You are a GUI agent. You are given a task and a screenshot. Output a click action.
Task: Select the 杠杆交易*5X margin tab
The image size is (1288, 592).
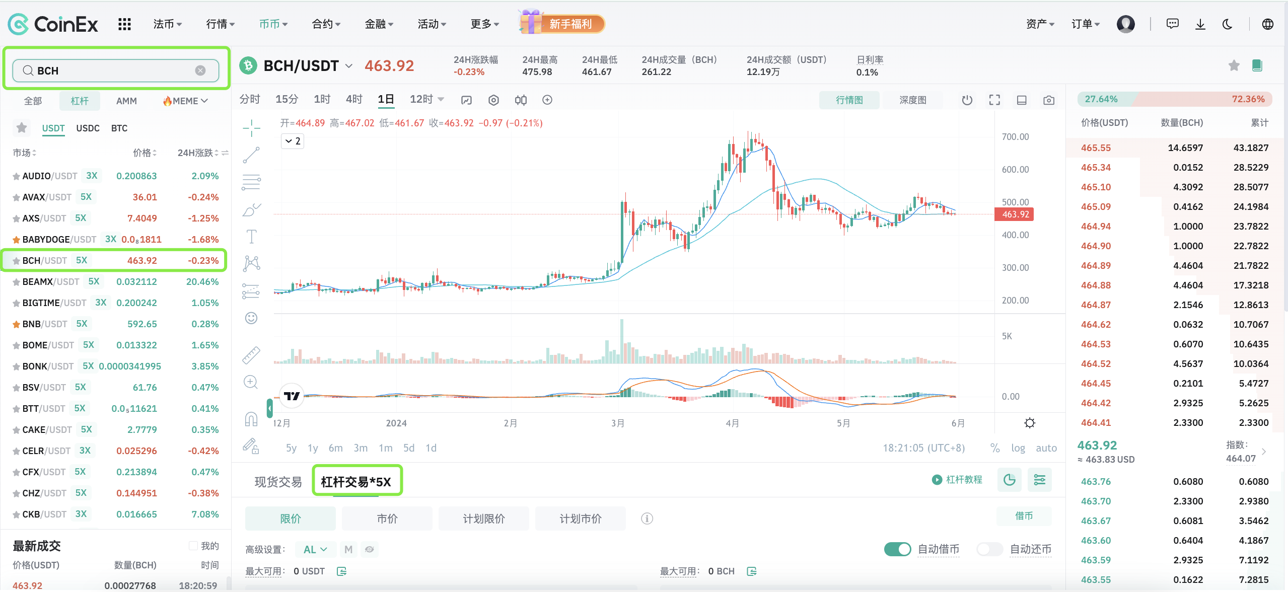click(x=356, y=482)
